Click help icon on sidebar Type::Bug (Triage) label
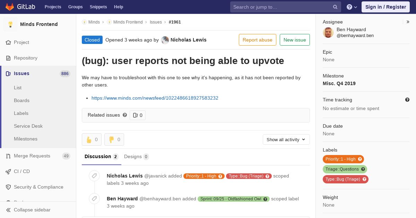416x218 pixels. click(364, 179)
